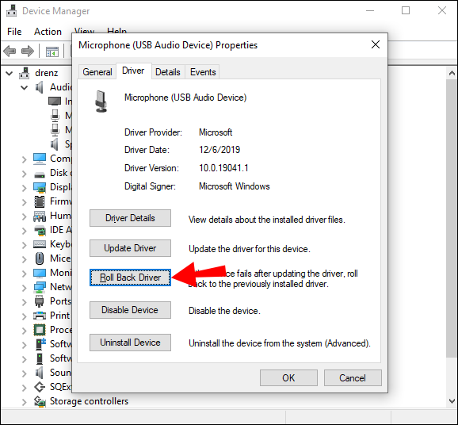Click the Forward arrow toolbar icon
Screen dimensions: 458x425
coord(28,52)
